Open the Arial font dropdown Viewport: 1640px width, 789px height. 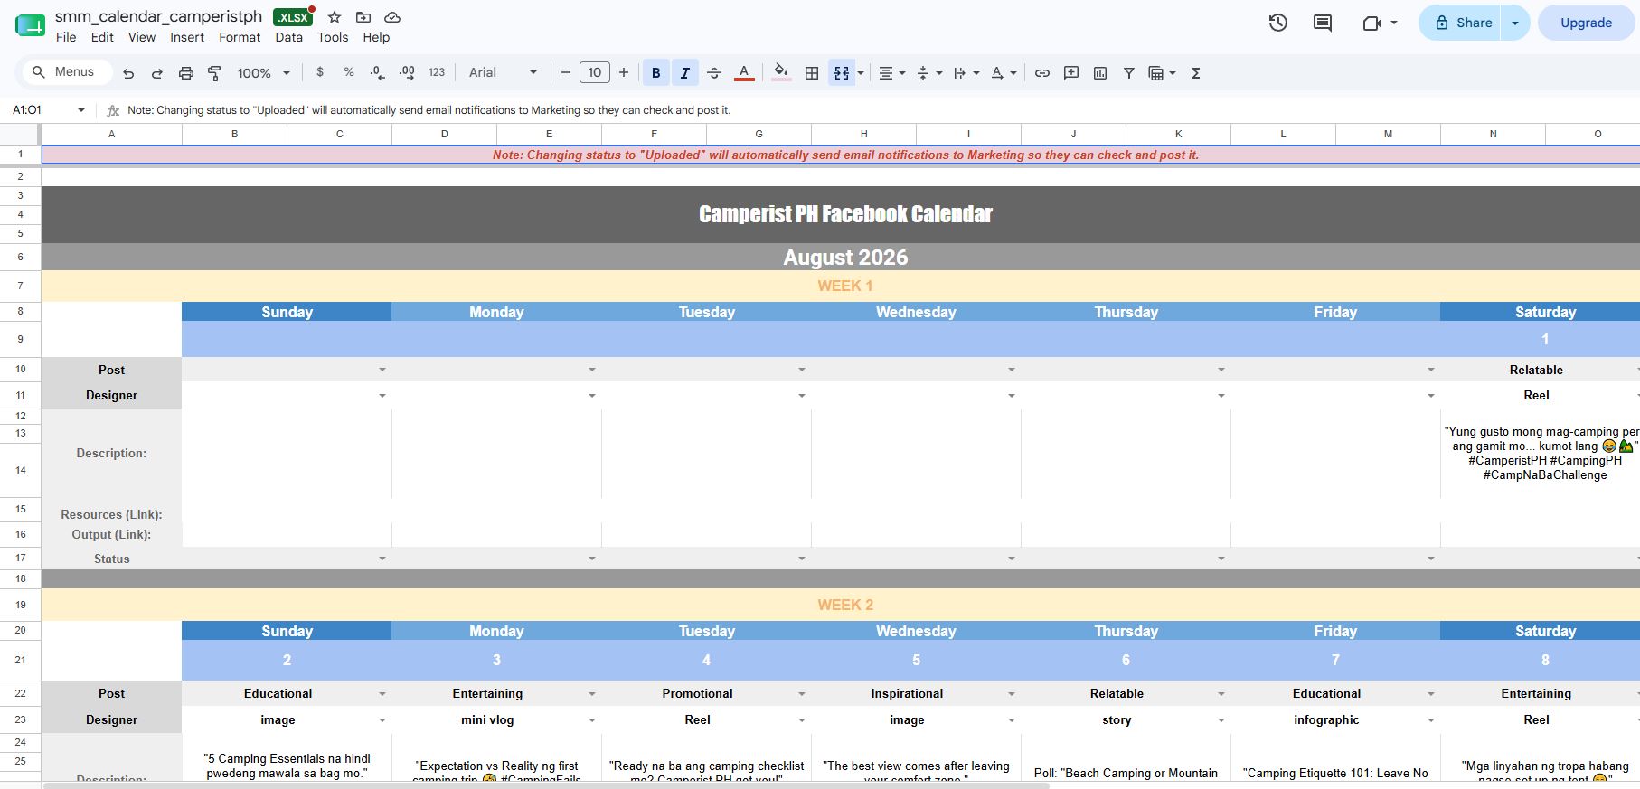pyautogui.click(x=503, y=72)
